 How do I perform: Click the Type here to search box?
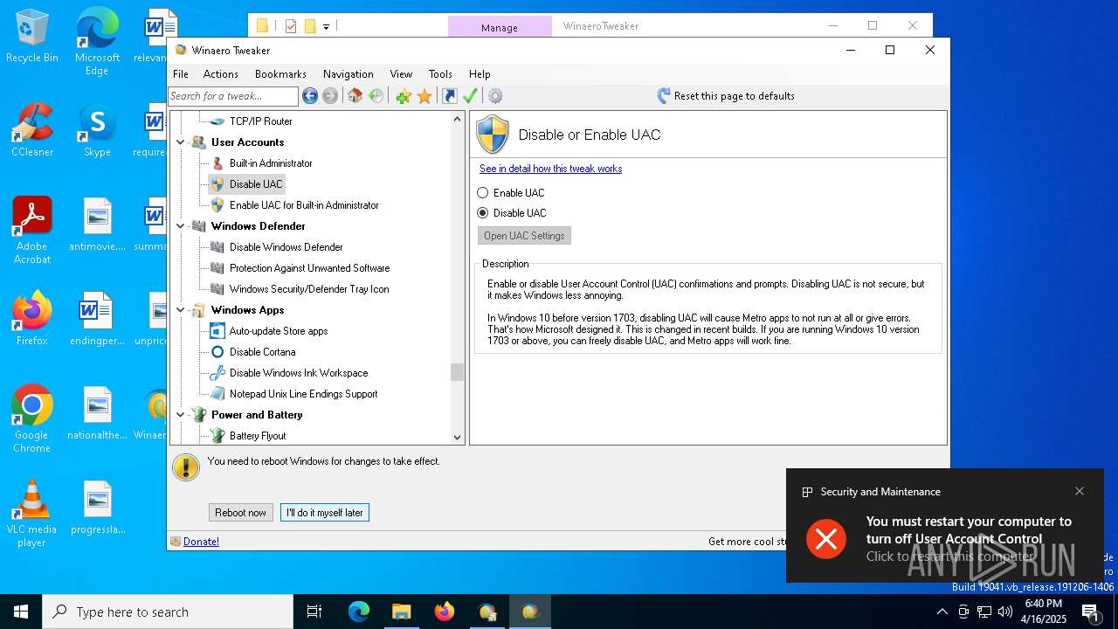168,612
